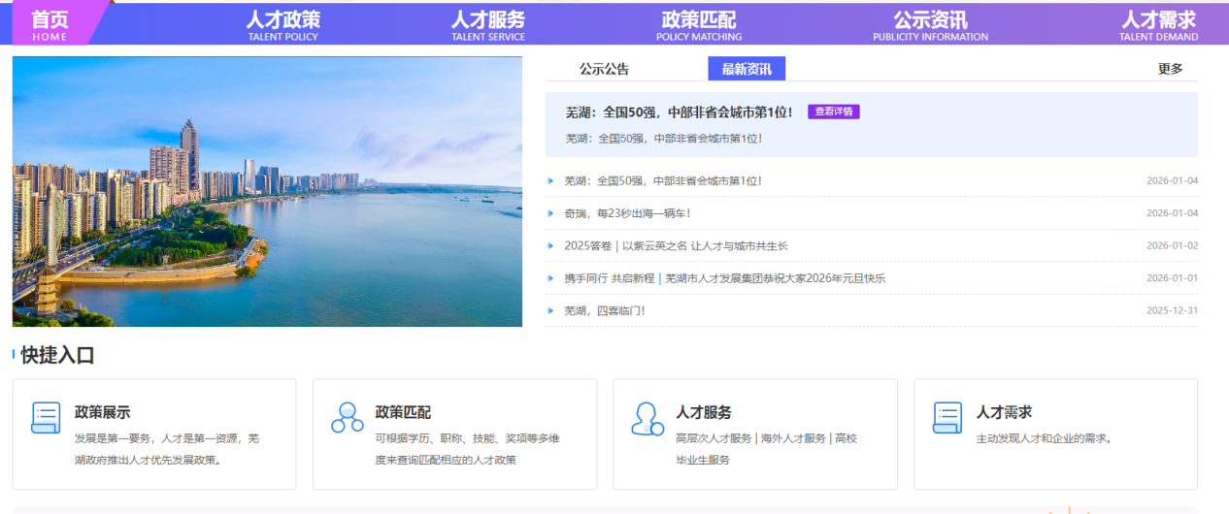This screenshot has height=514, width=1229.
Task: Select the 最新资讯 tab
Action: (747, 69)
